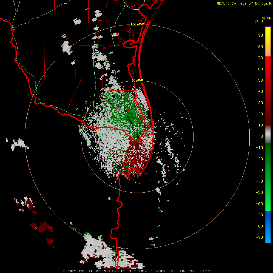Click the -10 value on velocity scale

click(x=259, y=148)
